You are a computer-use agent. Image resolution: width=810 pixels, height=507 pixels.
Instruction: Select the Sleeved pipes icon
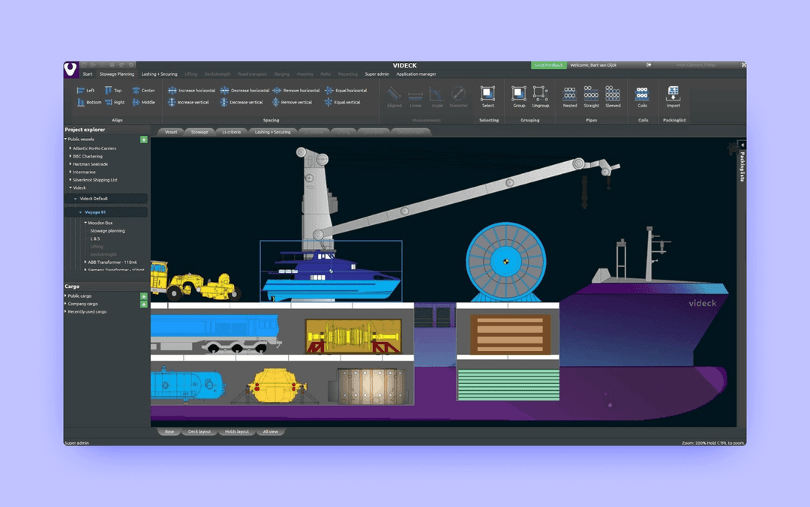click(x=613, y=93)
